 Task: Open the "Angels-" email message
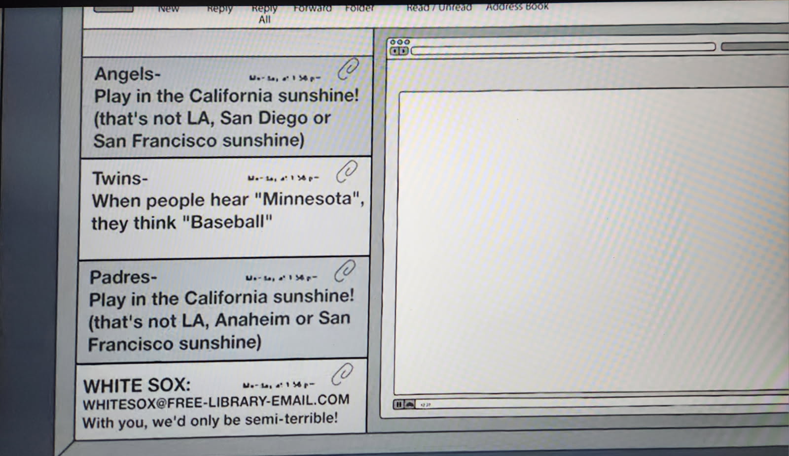click(226, 106)
